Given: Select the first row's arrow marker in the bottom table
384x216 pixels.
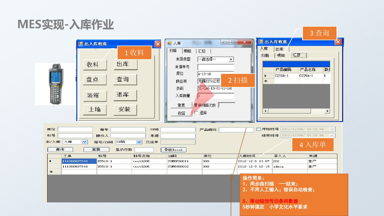Looking at the screenshot, I should [x=51, y=161].
